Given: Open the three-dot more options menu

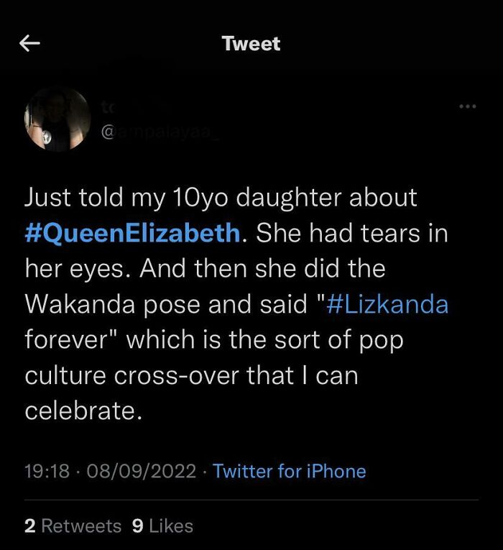Looking at the screenshot, I should pyautogui.click(x=468, y=106).
